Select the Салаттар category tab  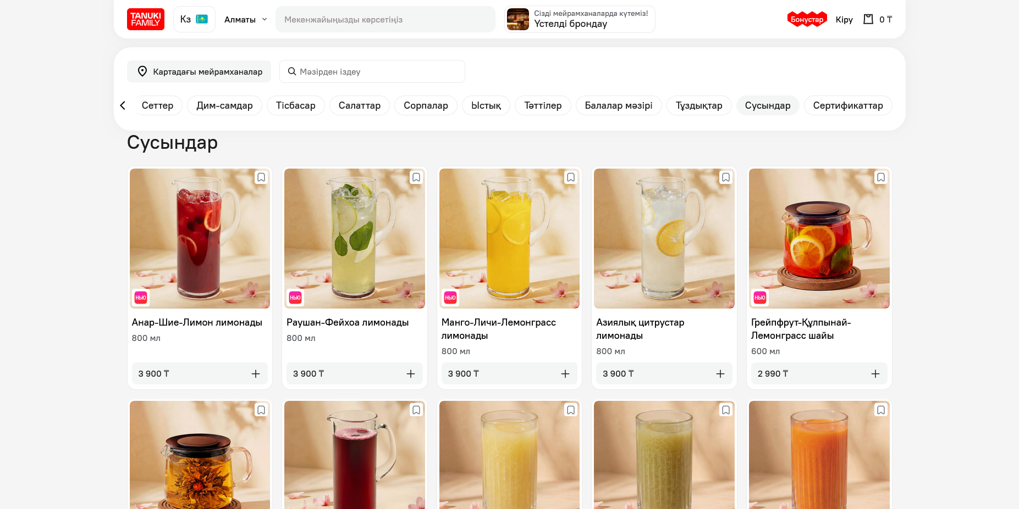click(360, 105)
